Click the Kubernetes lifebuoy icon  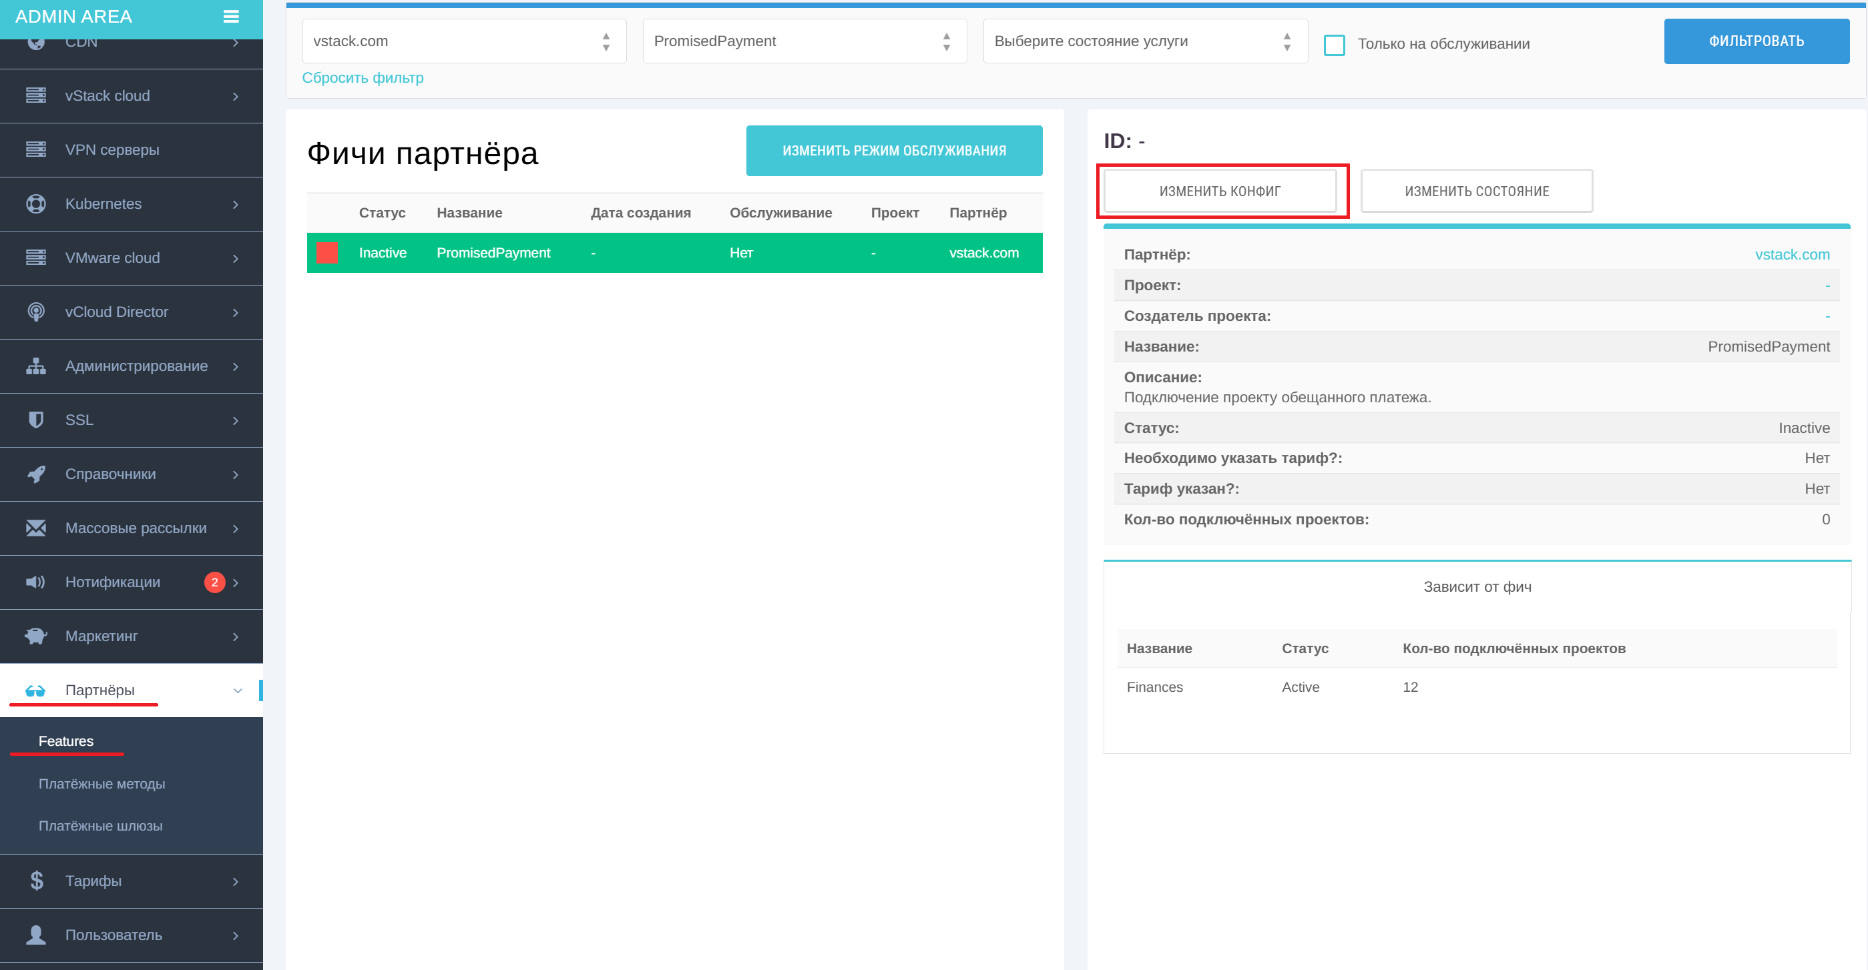tap(35, 203)
